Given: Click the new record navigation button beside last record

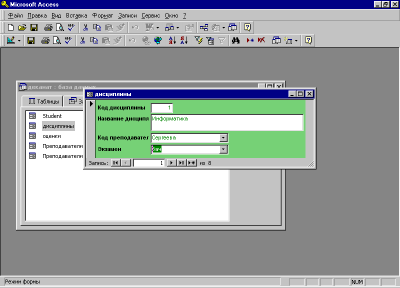Looking at the screenshot, I should click(x=191, y=162).
